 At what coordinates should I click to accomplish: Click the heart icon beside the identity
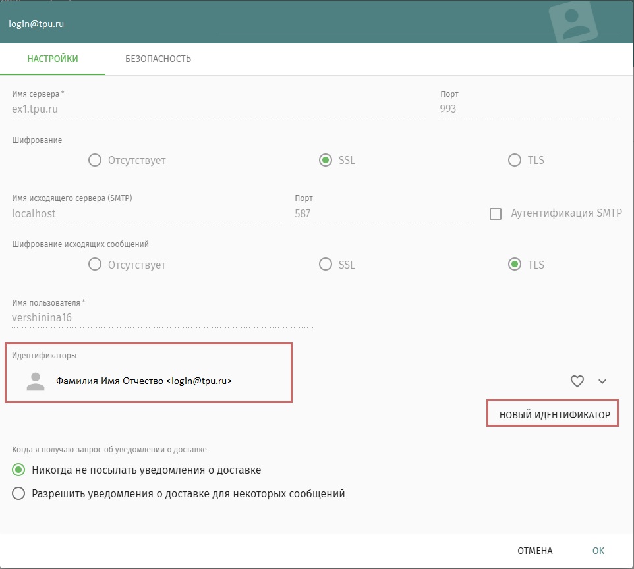coord(577,381)
